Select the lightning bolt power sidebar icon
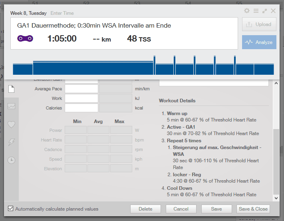The image size is (284, 221). coord(12,142)
